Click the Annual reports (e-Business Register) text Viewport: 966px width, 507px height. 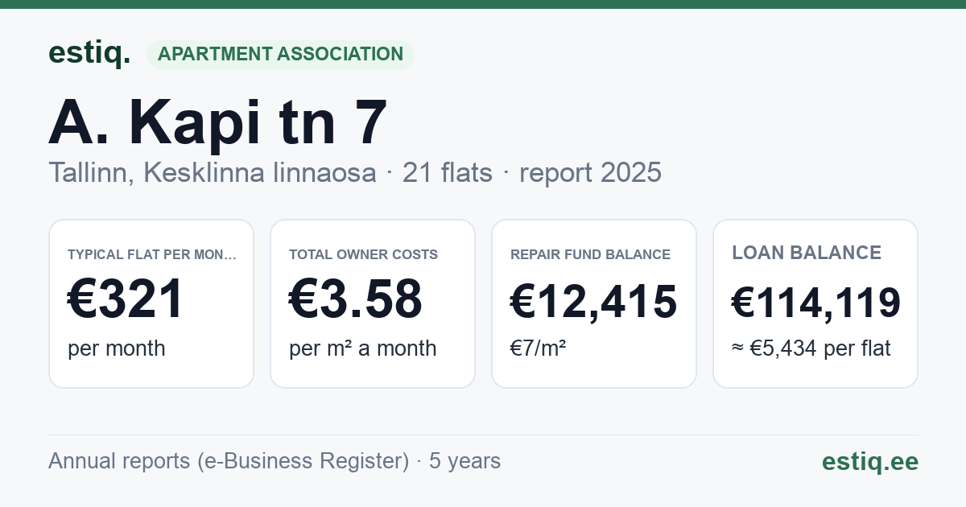pos(229,461)
